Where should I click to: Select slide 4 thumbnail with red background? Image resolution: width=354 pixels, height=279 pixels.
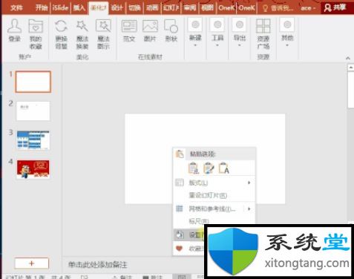pos(33,169)
